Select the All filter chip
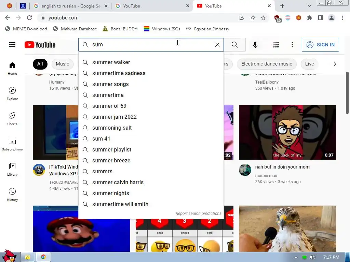Image resolution: width=350 pixels, height=262 pixels. 40,64
